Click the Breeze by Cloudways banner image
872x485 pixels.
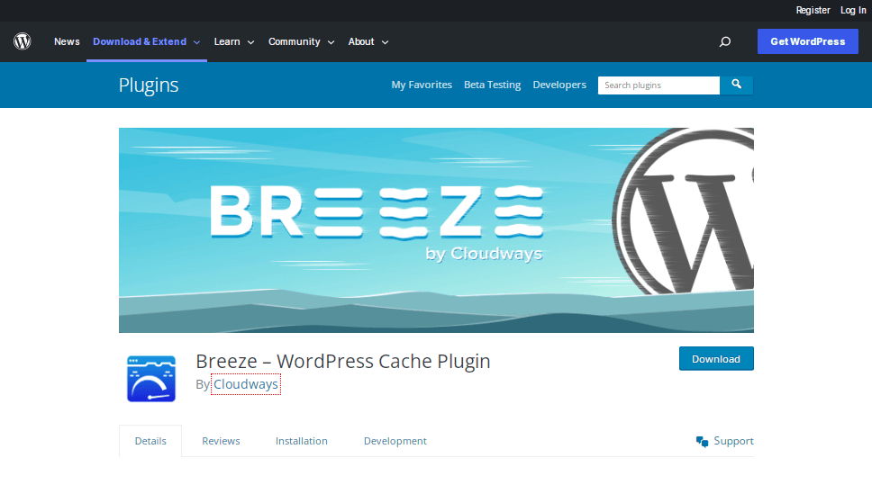click(436, 230)
